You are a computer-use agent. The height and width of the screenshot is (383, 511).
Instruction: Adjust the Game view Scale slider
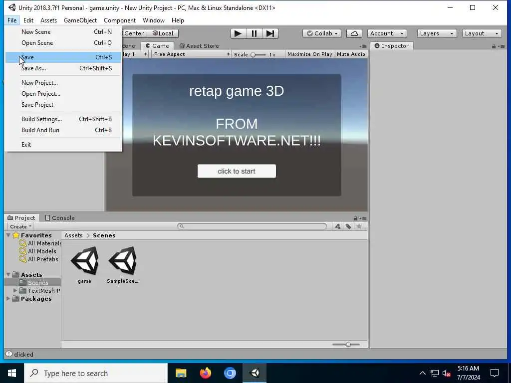(x=258, y=55)
